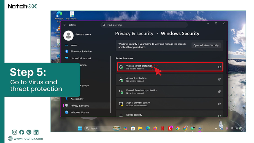Viewport: 254px width, 143px height.
Task: Open Copilot from the taskbar
Action: pos(125,128)
